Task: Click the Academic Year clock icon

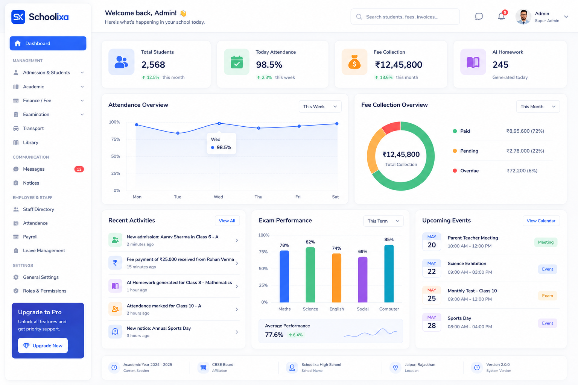Action: [x=114, y=367]
